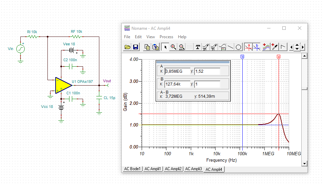Open the Help menu
Screen dimensions: 323x184
pos(182,37)
